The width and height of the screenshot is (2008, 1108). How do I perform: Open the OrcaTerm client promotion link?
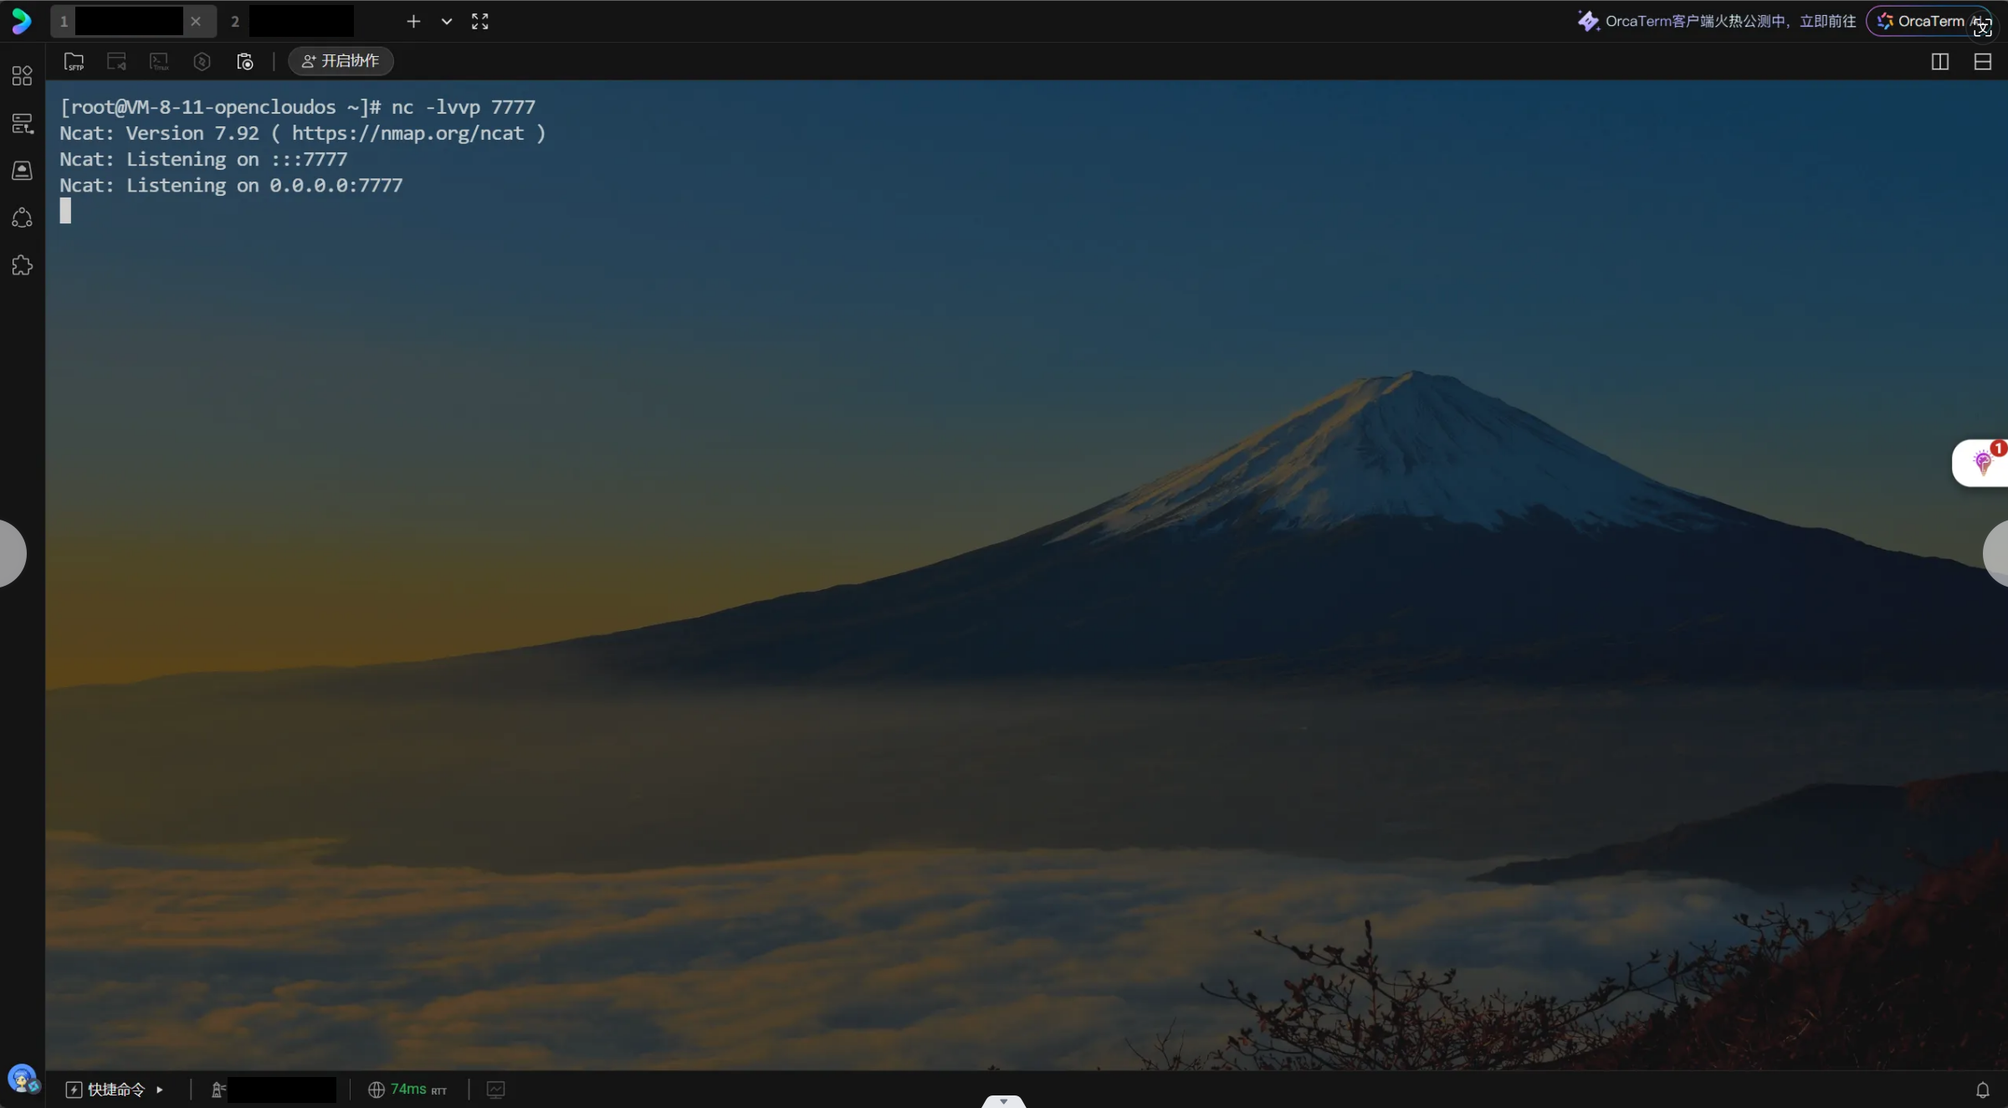1717,21
